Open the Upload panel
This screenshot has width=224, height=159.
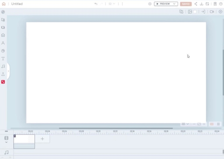[x=3, y=74]
